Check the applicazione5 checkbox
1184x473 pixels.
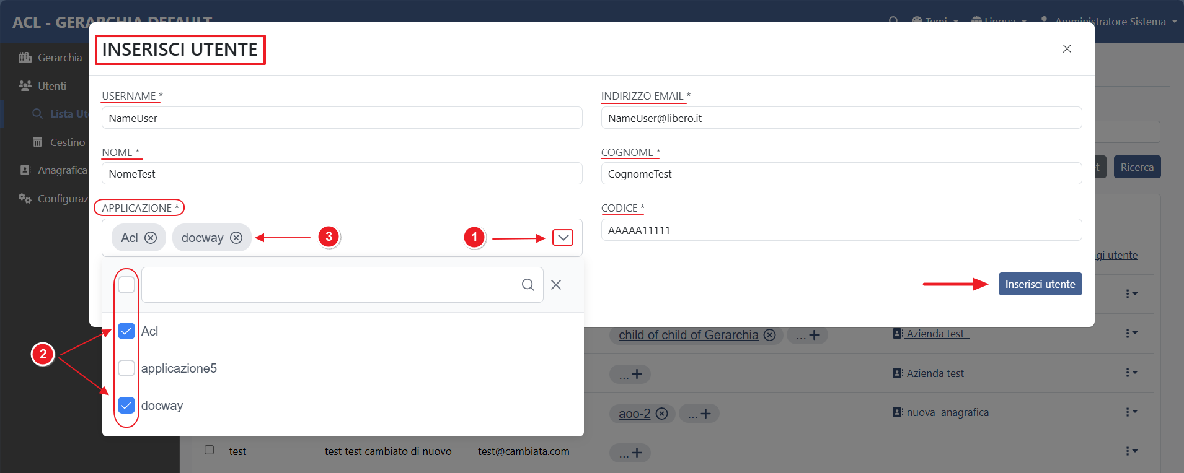126,368
